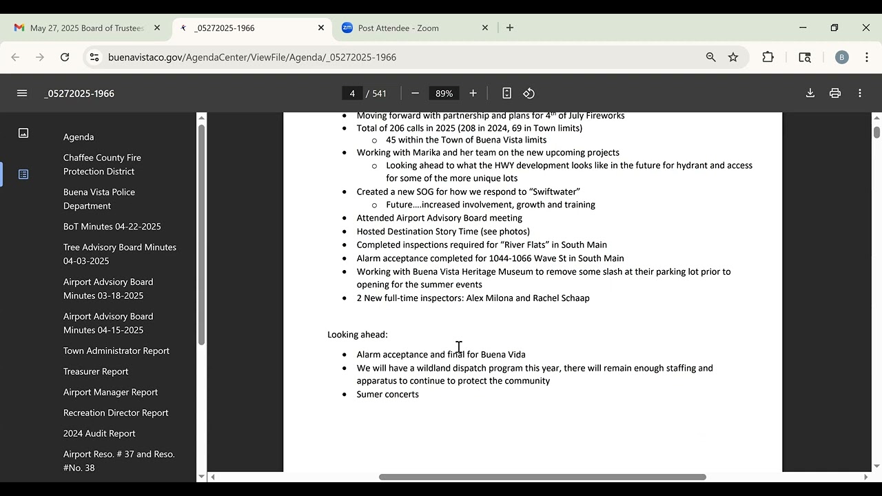Open Recreation Director Report entry
Viewport: 882px width, 496px height.
[x=116, y=413]
